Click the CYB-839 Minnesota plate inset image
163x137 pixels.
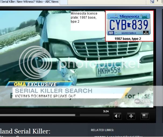tap(128, 25)
